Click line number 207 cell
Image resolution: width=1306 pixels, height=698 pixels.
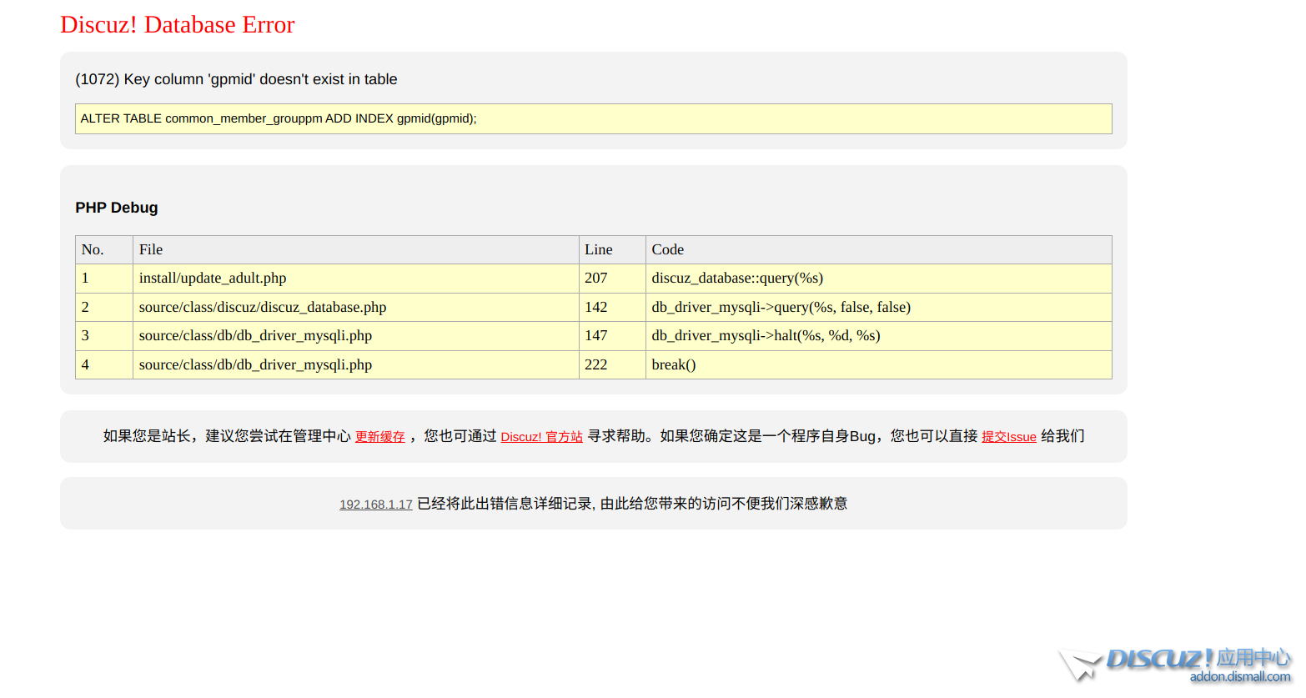(x=596, y=279)
